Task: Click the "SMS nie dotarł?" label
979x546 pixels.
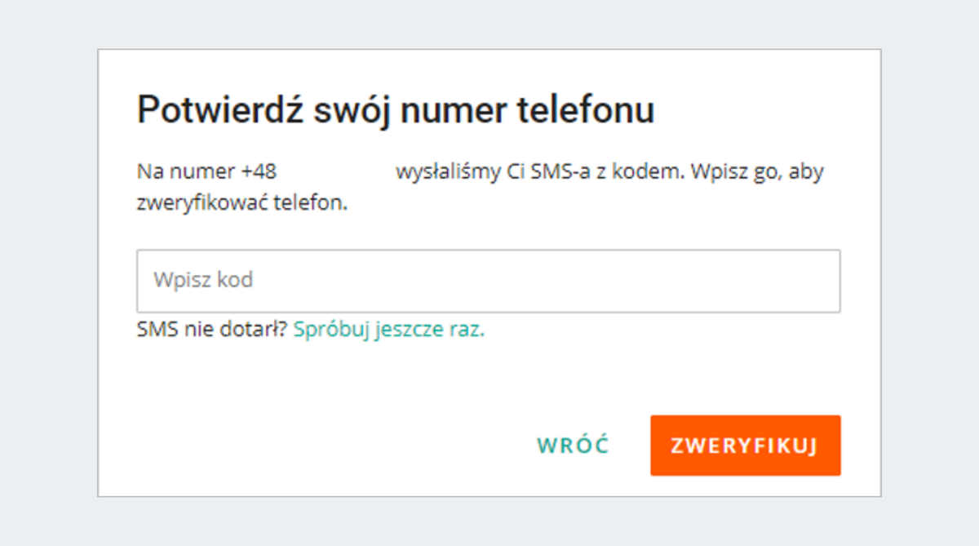Action: point(212,330)
